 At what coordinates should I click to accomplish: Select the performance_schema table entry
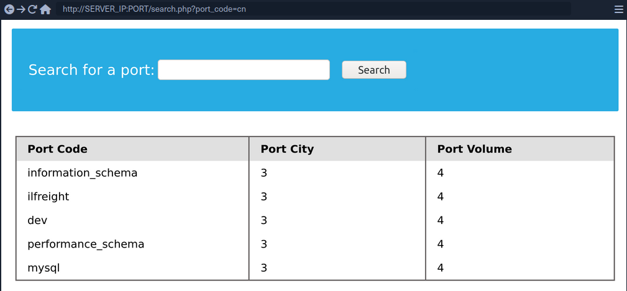[86, 244]
